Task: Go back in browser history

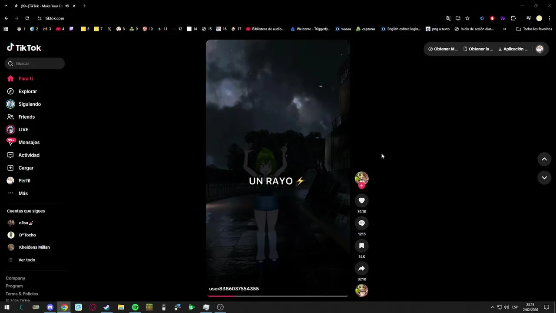Action: (6, 18)
